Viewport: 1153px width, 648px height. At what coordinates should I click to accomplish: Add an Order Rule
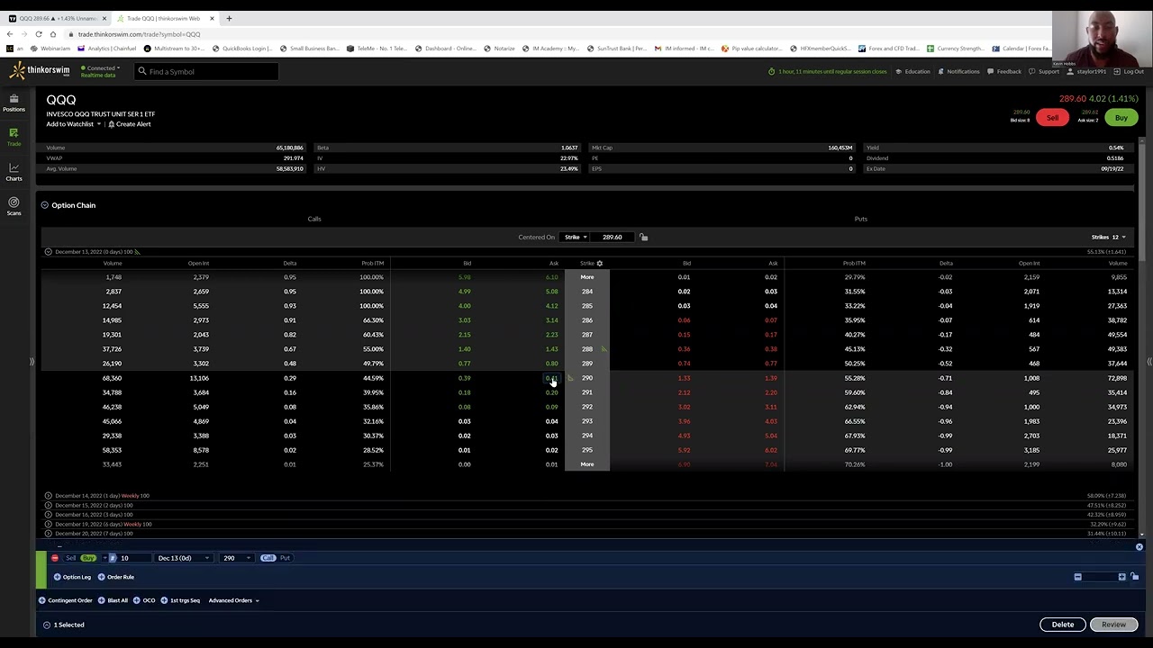[116, 577]
